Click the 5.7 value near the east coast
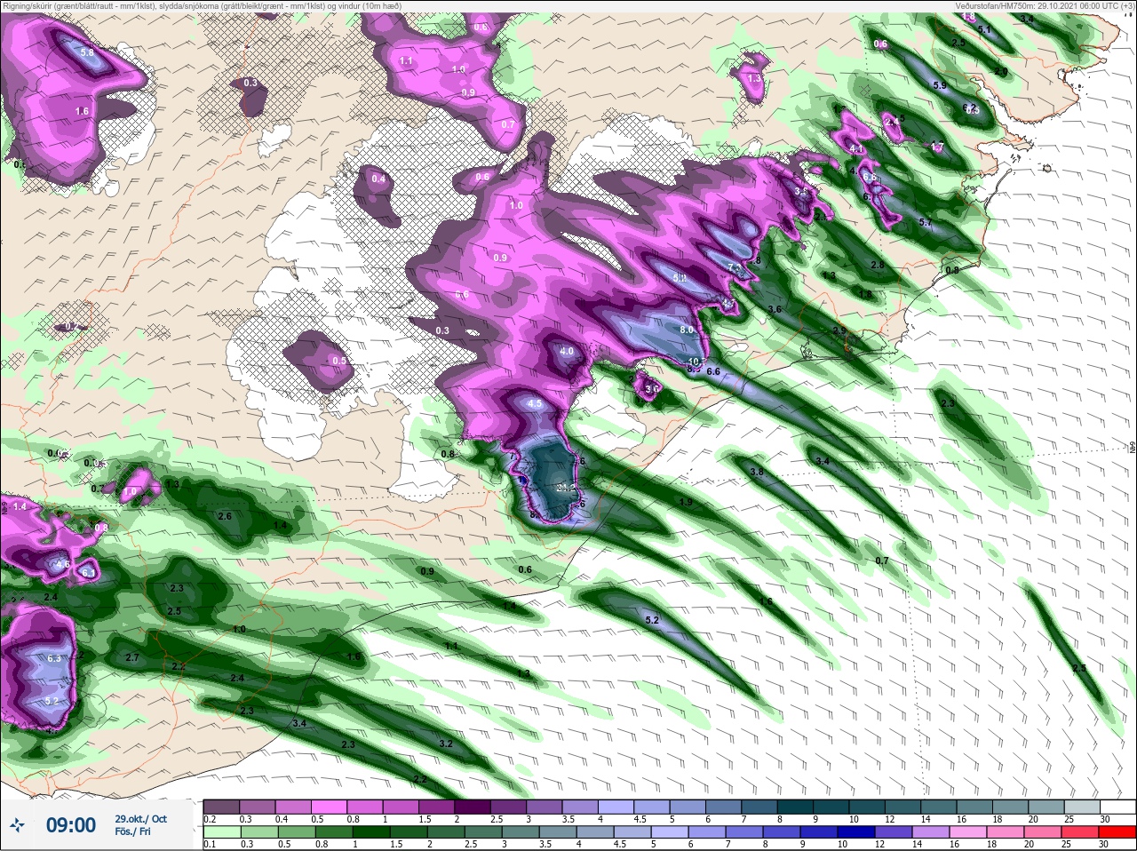 [926, 223]
